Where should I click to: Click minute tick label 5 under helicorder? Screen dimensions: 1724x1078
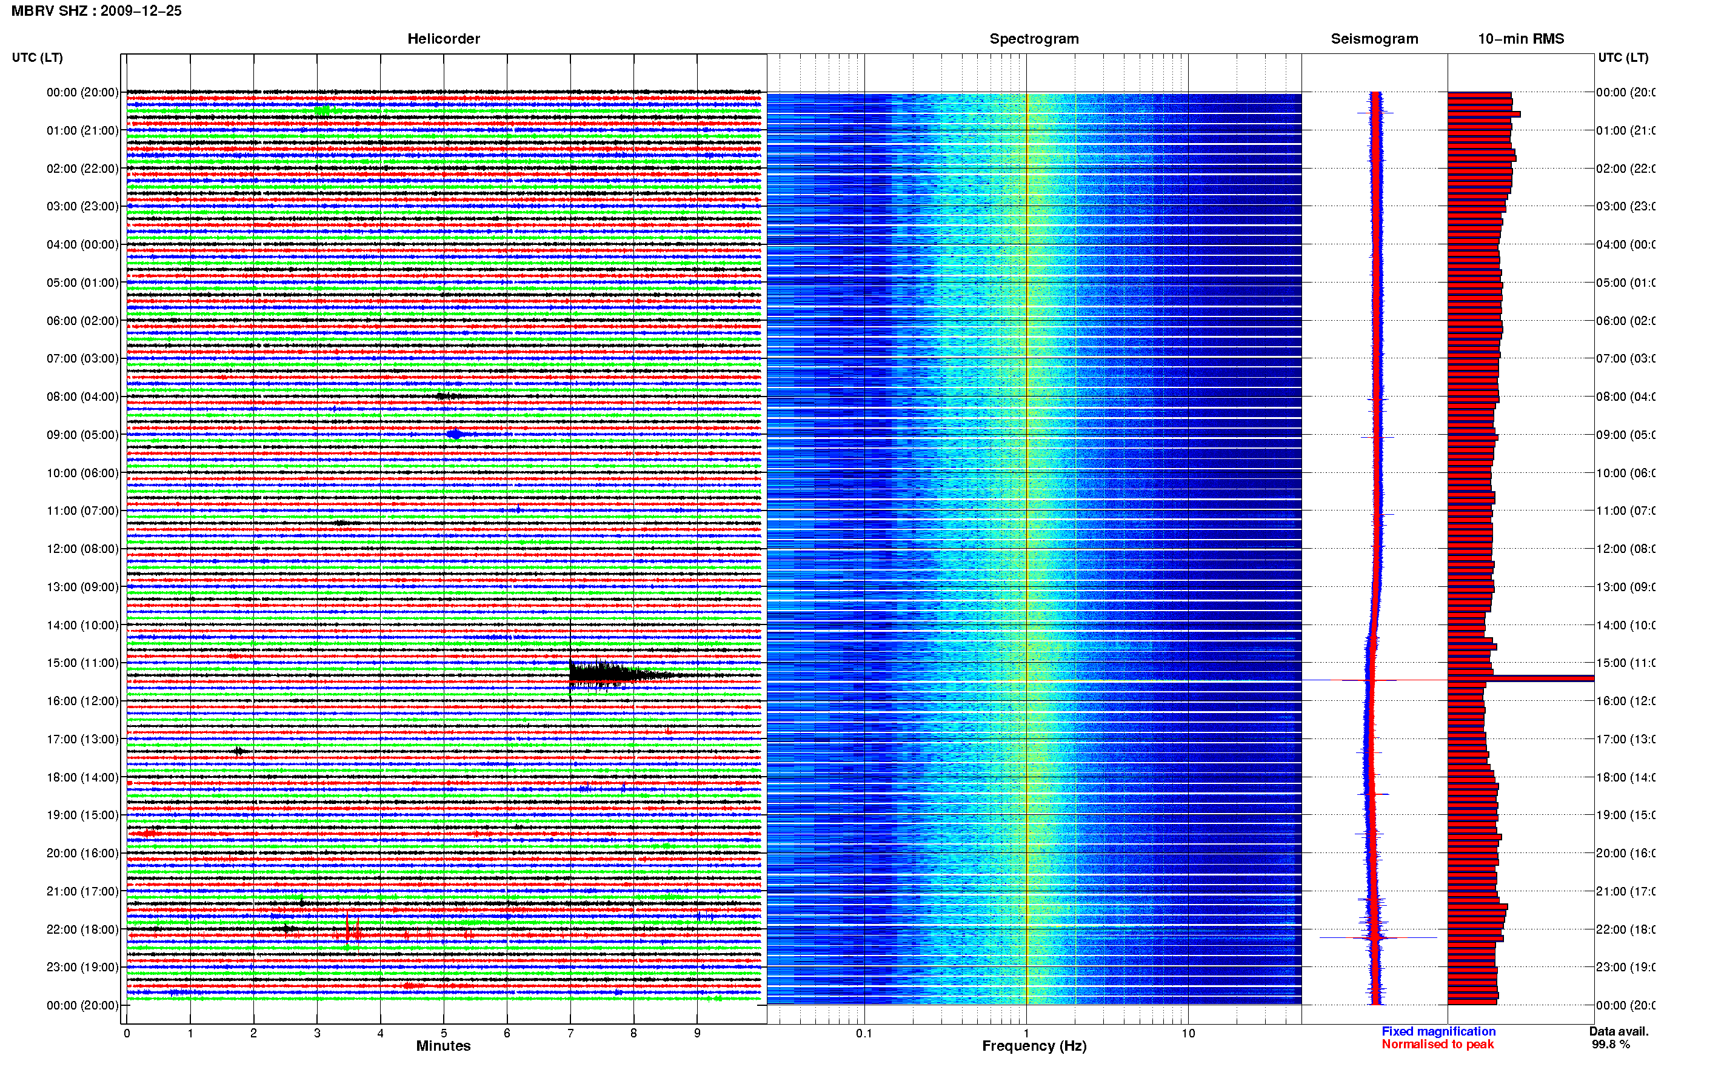coord(444,1034)
